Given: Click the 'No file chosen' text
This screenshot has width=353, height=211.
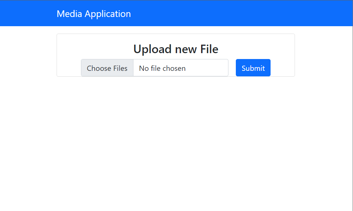Looking at the screenshot, I should click(x=162, y=68).
